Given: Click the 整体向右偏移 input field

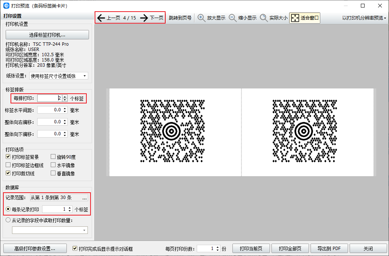Looking at the screenshot, I should tap(50, 122).
